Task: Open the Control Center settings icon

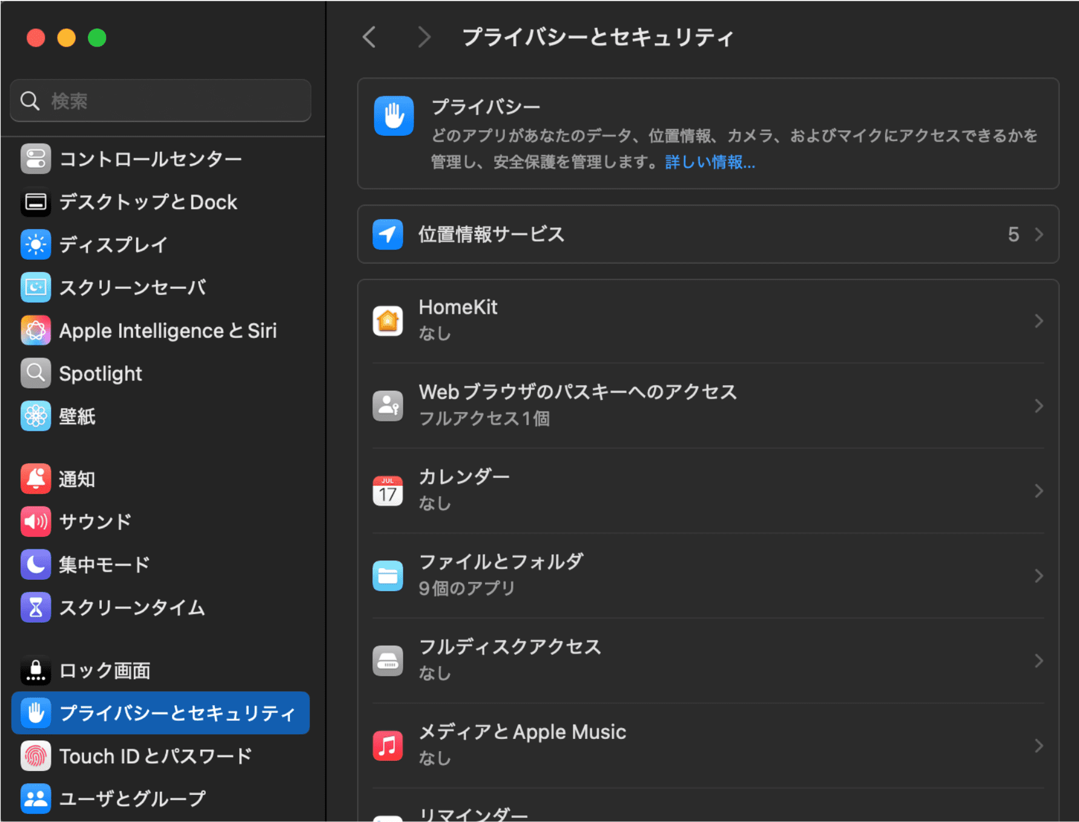Action: 35,158
